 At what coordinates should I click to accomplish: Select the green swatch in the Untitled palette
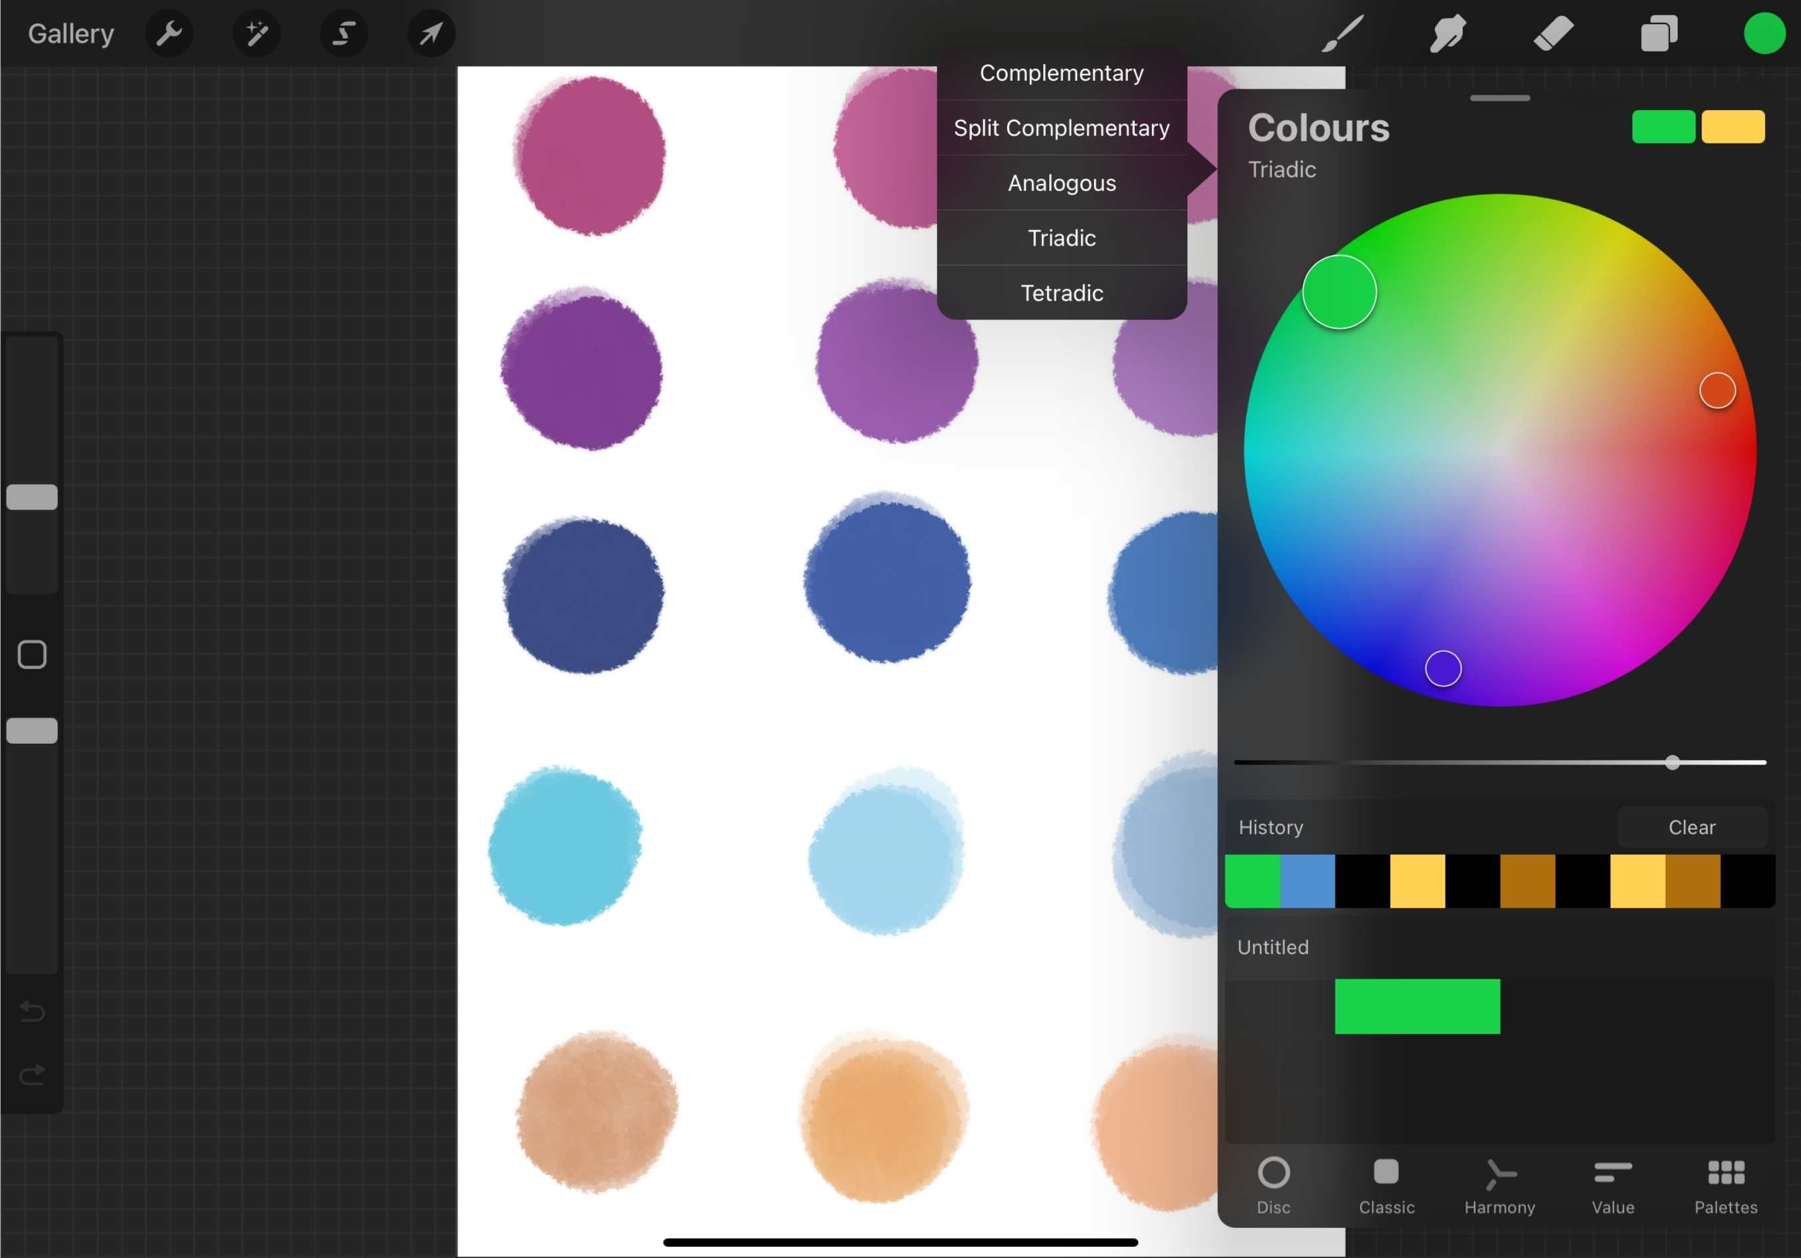(1417, 1007)
